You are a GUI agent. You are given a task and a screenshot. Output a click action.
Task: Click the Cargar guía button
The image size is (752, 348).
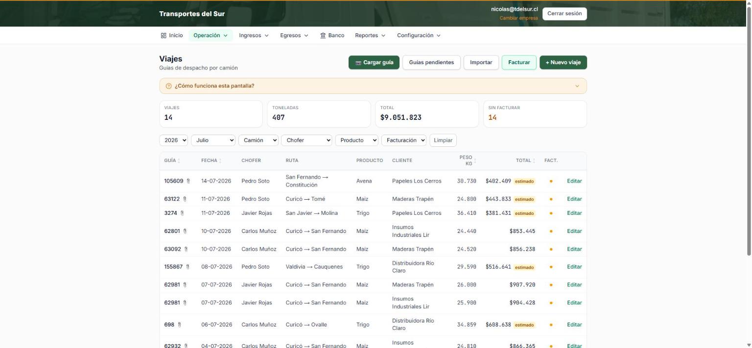[374, 63]
